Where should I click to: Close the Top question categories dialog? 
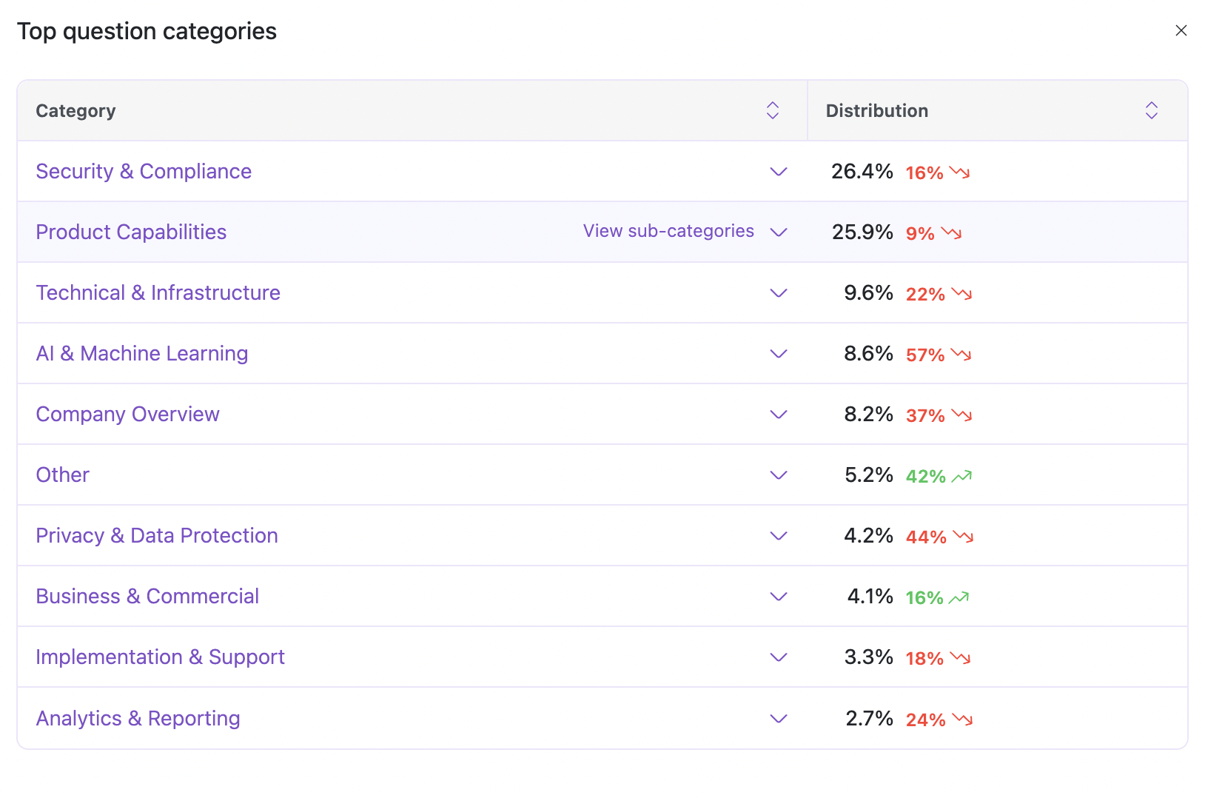click(x=1181, y=30)
